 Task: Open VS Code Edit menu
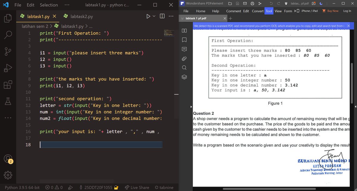pos(30,5)
